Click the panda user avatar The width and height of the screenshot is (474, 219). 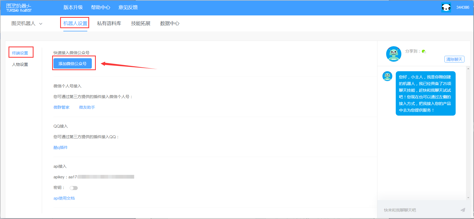pyautogui.click(x=446, y=7)
